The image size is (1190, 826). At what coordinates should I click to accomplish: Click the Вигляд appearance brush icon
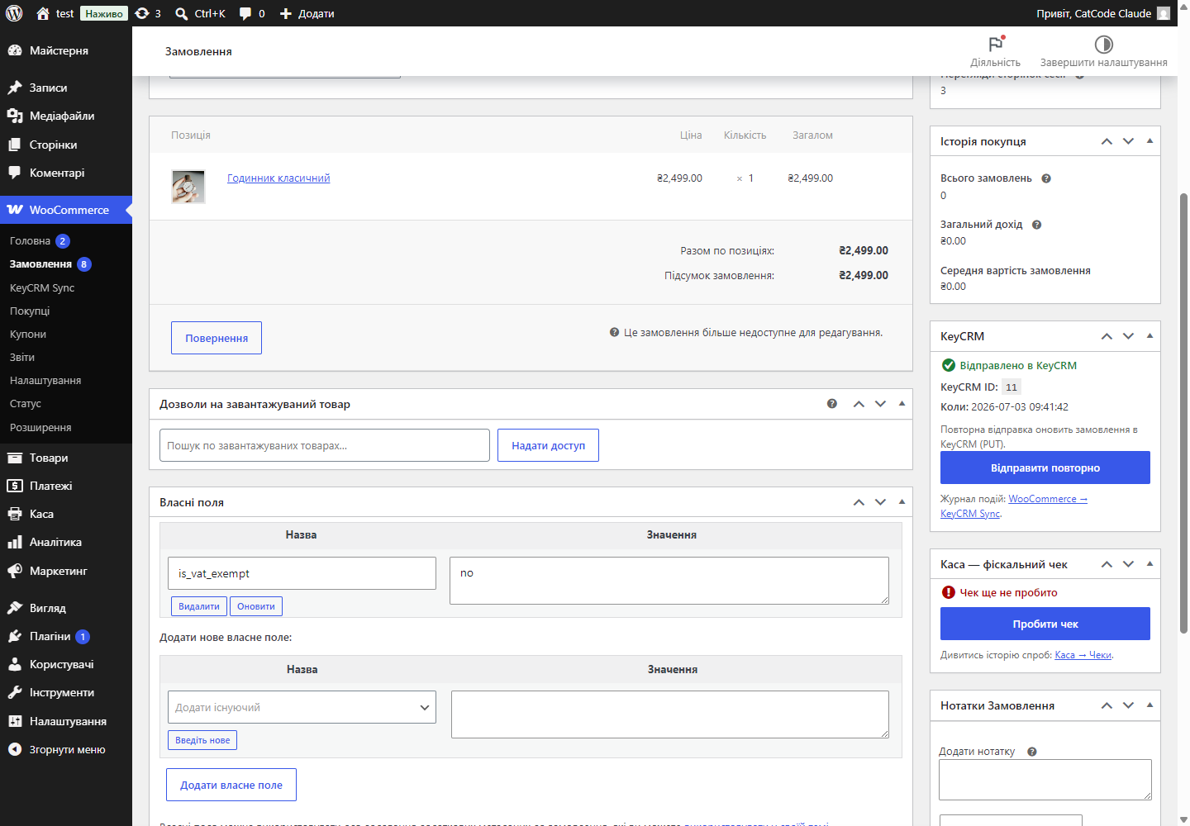pyautogui.click(x=15, y=608)
